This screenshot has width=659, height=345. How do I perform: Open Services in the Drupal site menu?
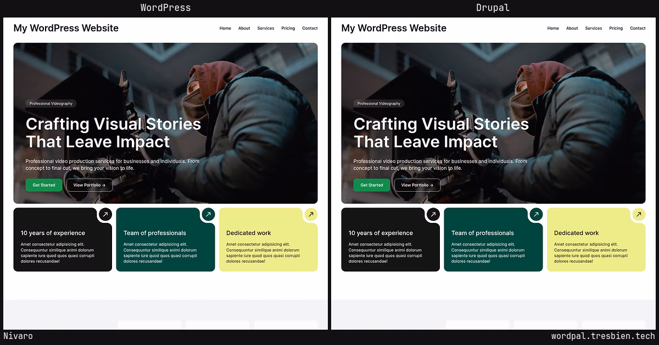tap(594, 28)
